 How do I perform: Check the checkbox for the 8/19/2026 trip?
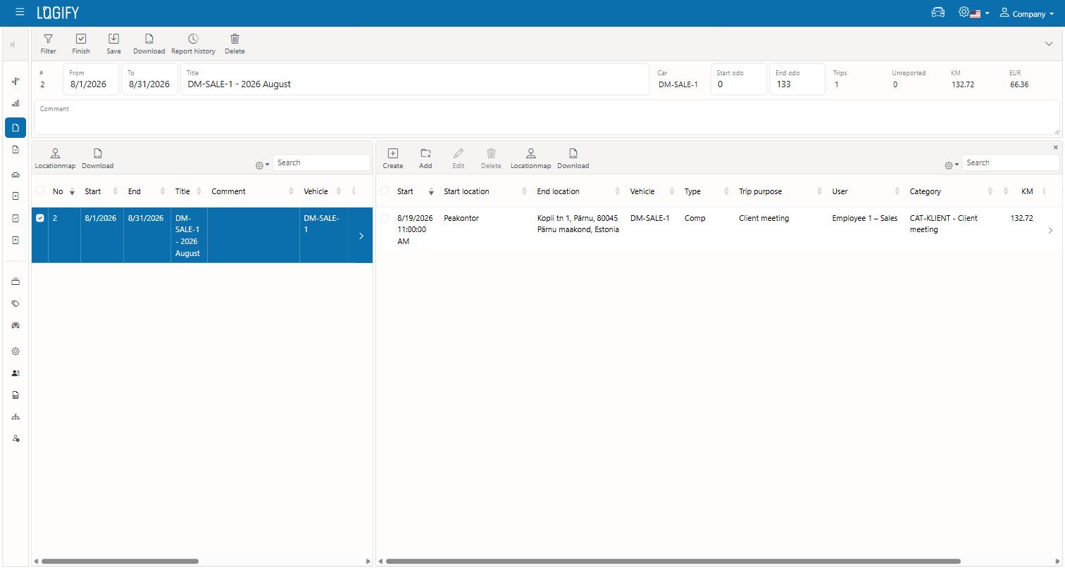tap(385, 218)
